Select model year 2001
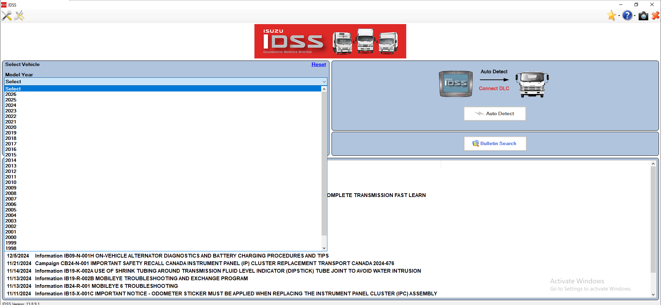 click(163, 232)
